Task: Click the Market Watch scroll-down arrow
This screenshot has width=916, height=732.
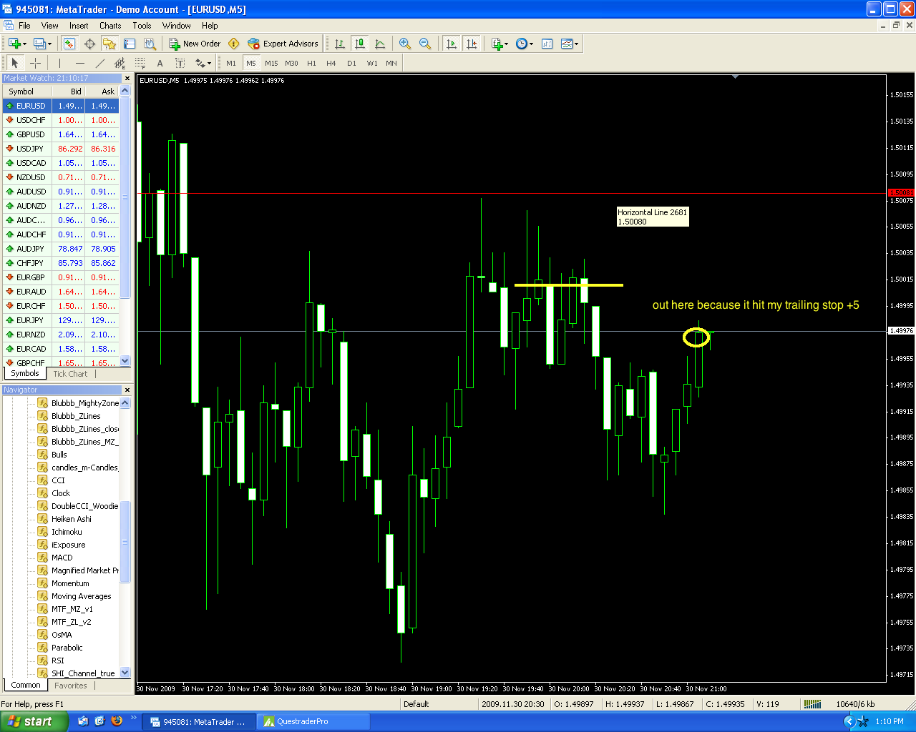Action: coord(125,362)
